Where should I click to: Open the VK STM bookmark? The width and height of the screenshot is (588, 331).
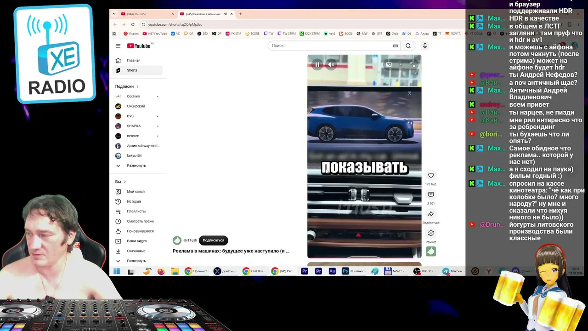pos(233,34)
